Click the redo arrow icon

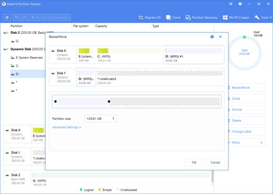tap(25, 18)
